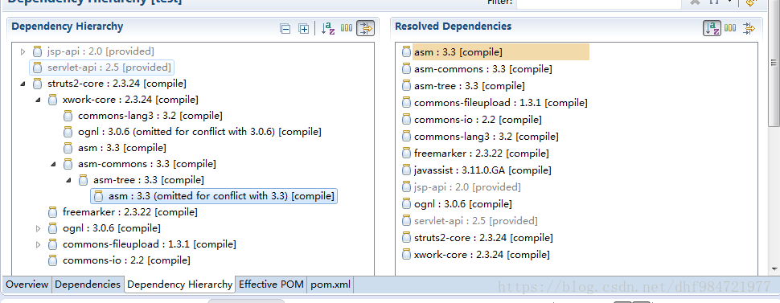Screen dimensions: 780x303
Task: Toggle Show GroupId in Resolved Dependencies panel
Action: click(x=730, y=28)
